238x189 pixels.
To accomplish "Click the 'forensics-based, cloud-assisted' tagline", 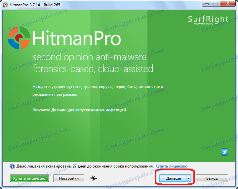I will click(x=93, y=69).
